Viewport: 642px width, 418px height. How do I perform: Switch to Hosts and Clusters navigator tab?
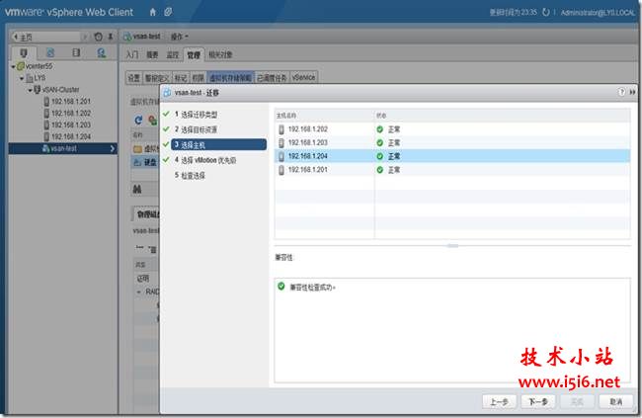pyautogui.click(x=24, y=52)
